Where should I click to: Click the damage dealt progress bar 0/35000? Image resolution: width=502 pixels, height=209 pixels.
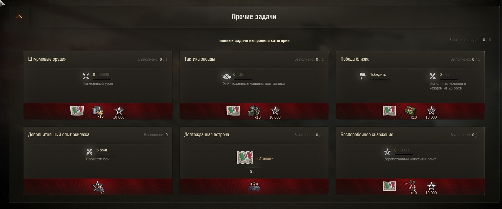(102, 79)
